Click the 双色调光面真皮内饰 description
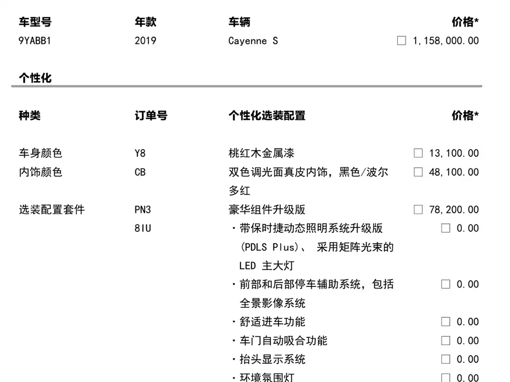The image size is (510, 382). 308,181
